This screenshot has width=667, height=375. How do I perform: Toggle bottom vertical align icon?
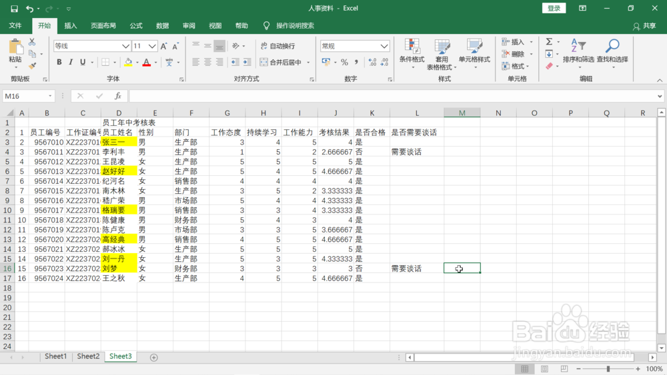click(219, 46)
